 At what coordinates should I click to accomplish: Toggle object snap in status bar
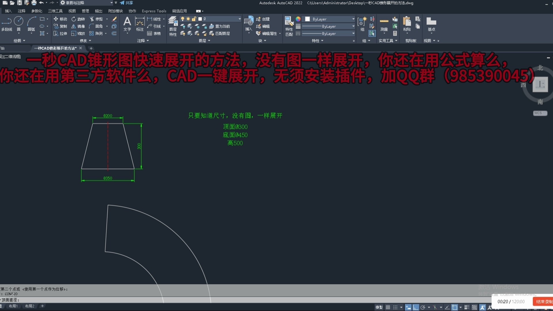[455, 307]
